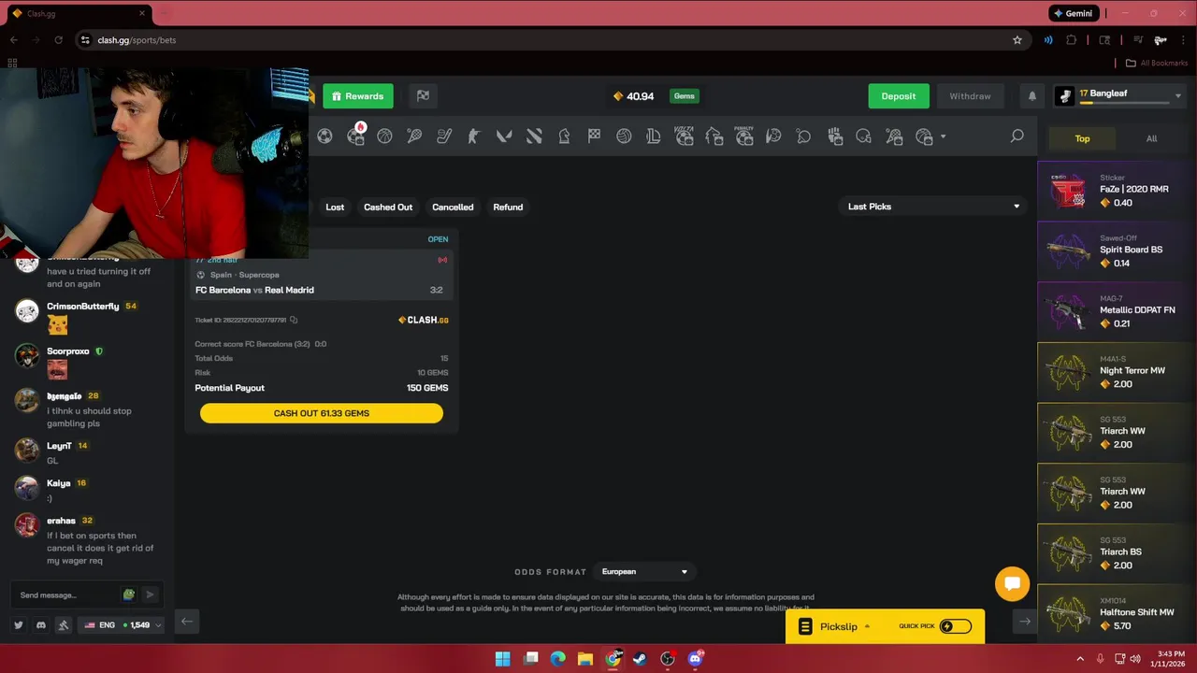The width and height of the screenshot is (1197, 673).
Task: Open the Windows Start menu
Action: point(502,659)
